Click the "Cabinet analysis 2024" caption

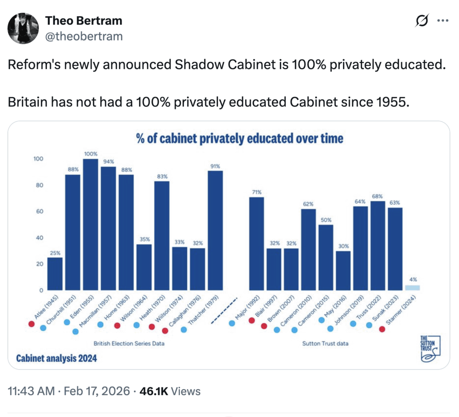[56, 358]
